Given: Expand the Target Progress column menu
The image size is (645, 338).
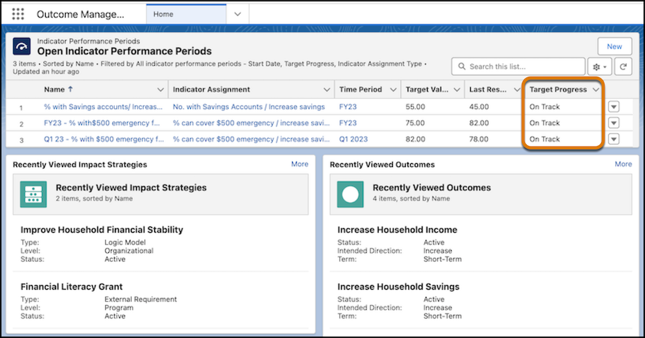Looking at the screenshot, I should pos(595,90).
